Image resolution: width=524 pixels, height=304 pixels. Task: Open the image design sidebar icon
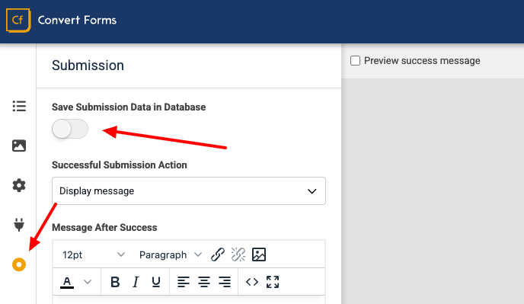(x=19, y=146)
